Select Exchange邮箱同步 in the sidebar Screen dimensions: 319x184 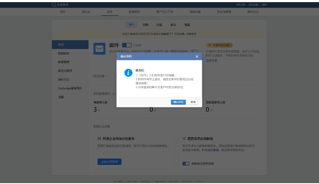(69, 88)
